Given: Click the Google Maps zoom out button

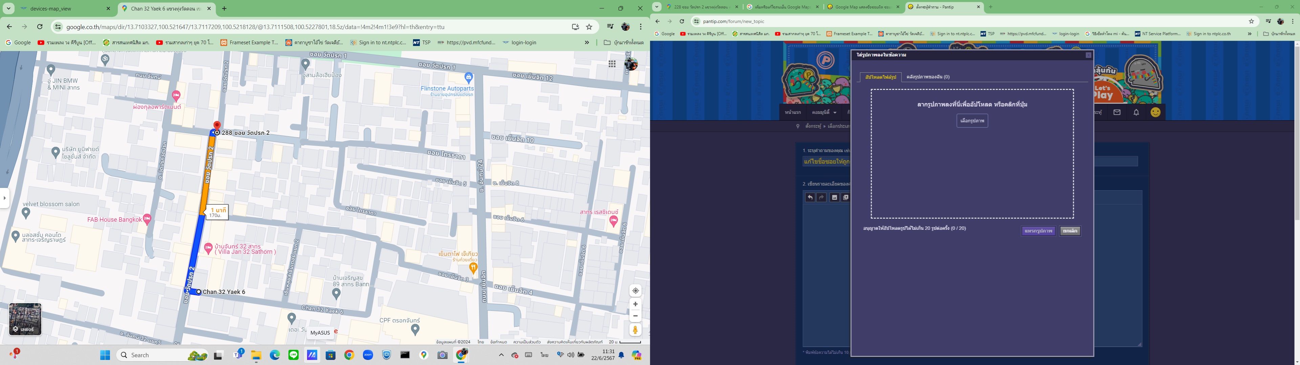Looking at the screenshot, I should pyautogui.click(x=635, y=316).
